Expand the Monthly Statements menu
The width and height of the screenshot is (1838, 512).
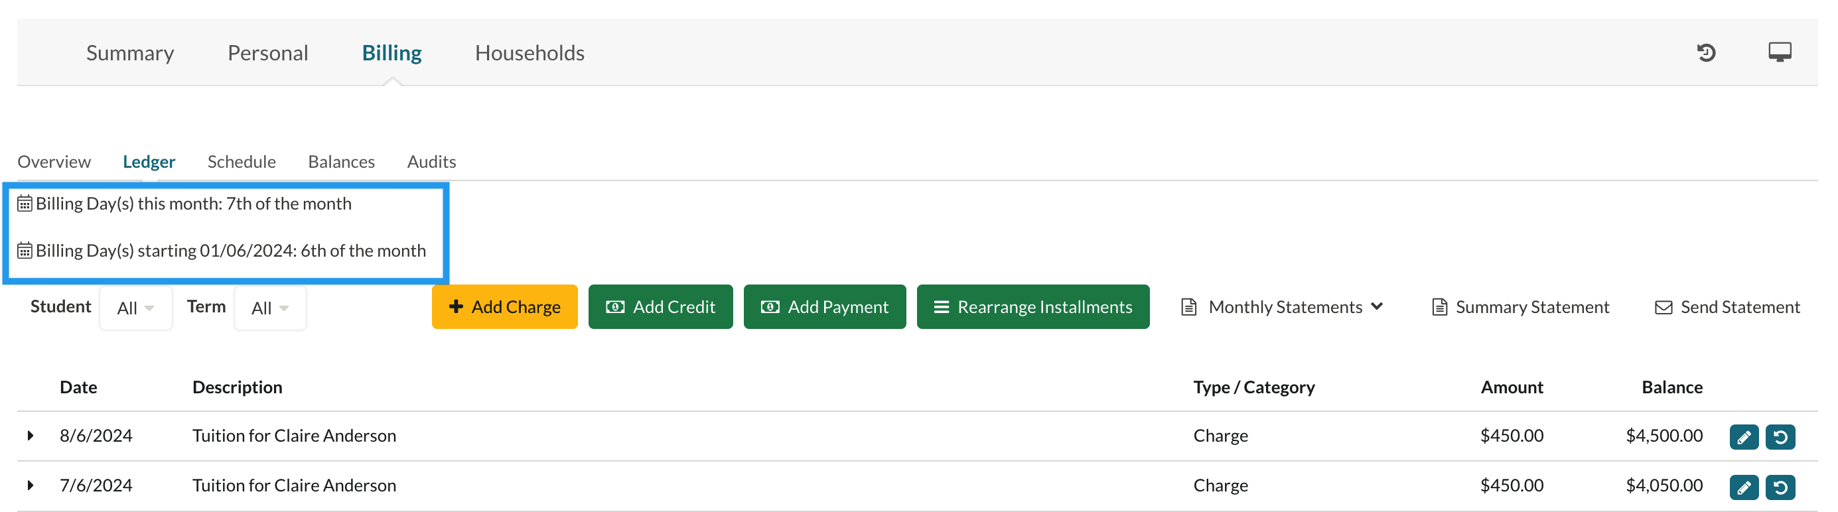(x=1283, y=307)
